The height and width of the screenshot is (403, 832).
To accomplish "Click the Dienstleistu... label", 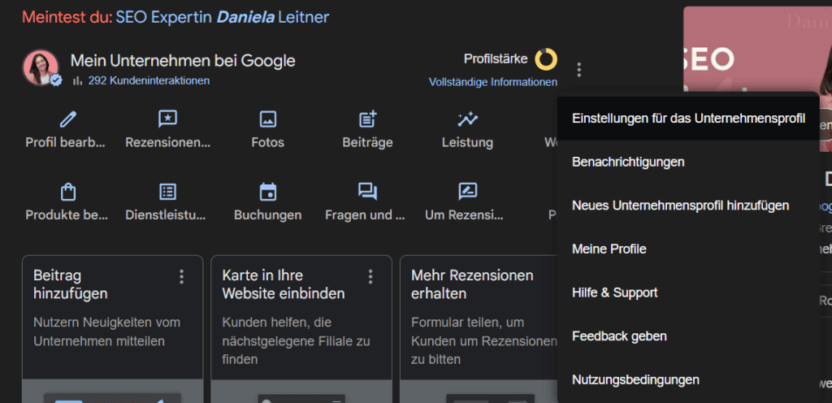I will (x=166, y=215).
